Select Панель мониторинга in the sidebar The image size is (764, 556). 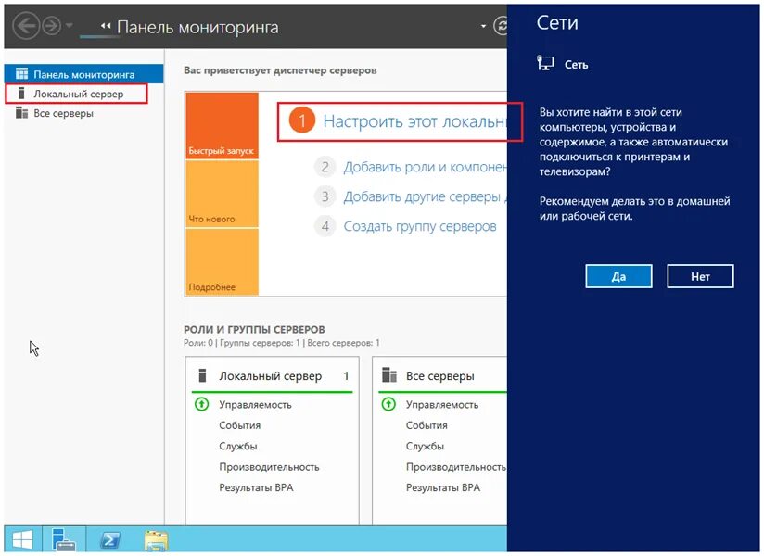click(x=83, y=74)
